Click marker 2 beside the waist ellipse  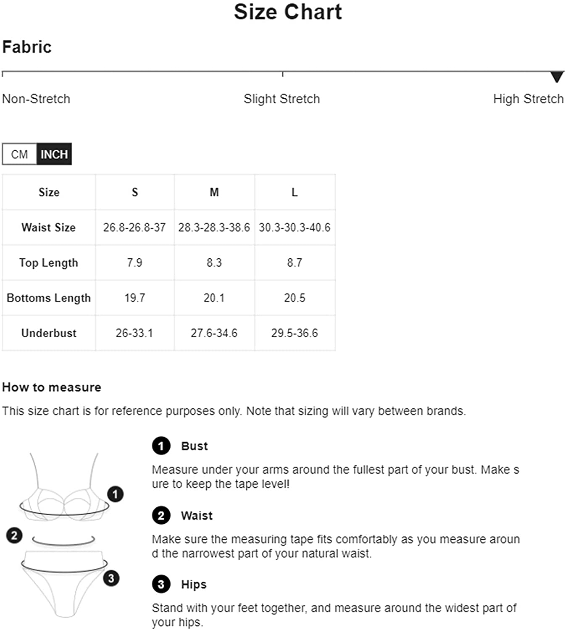(14, 535)
